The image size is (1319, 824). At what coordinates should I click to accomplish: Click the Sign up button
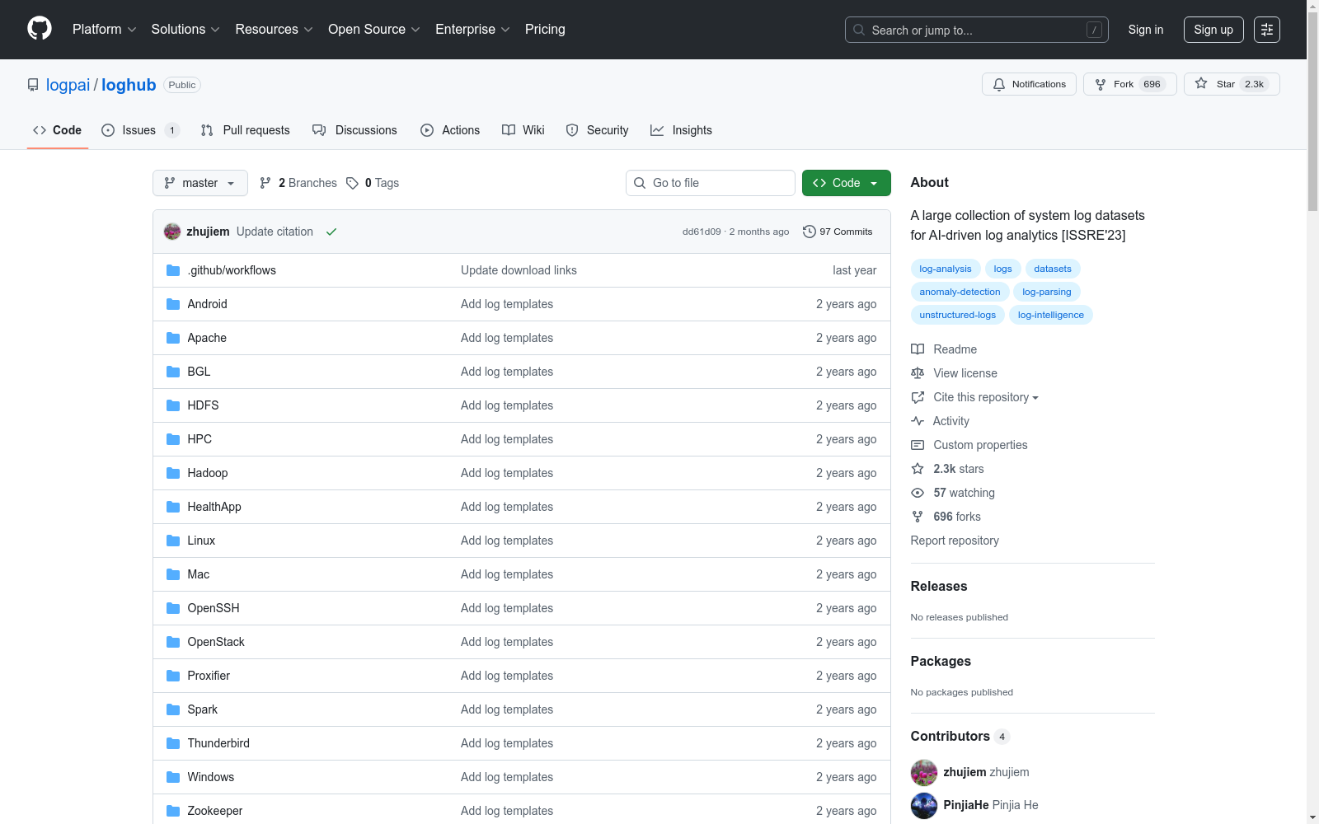pyautogui.click(x=1213, y=30)
